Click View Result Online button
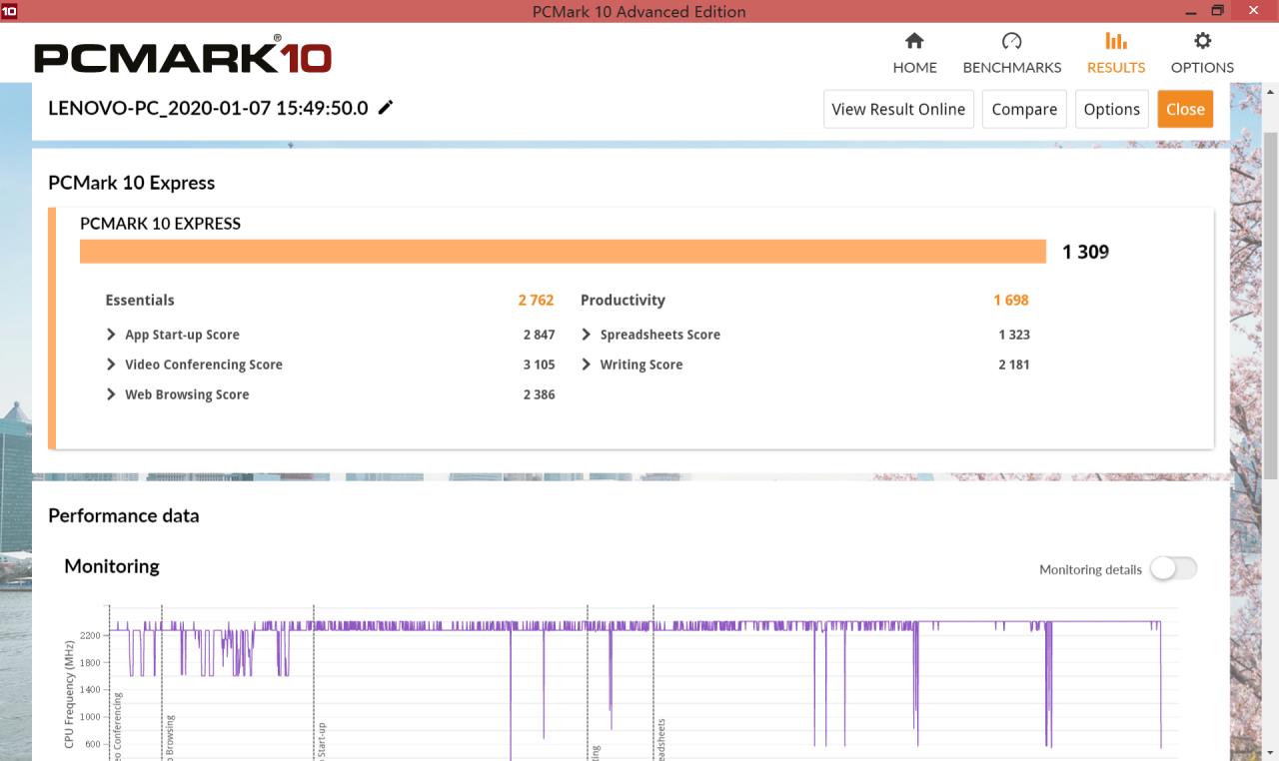 point(898,109)
